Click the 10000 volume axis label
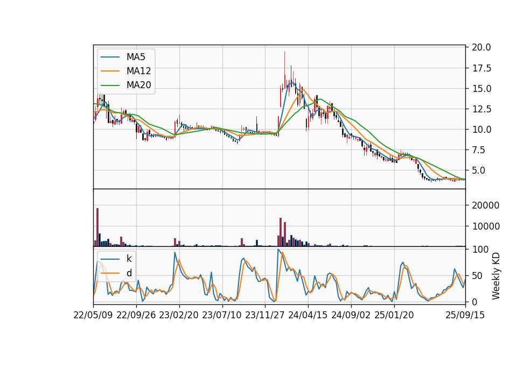This screenshot has height=371, width=517. coord(486,226)
